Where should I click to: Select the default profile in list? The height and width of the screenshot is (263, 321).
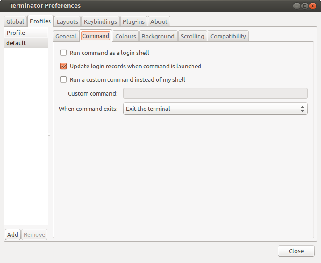pos(26,43)
